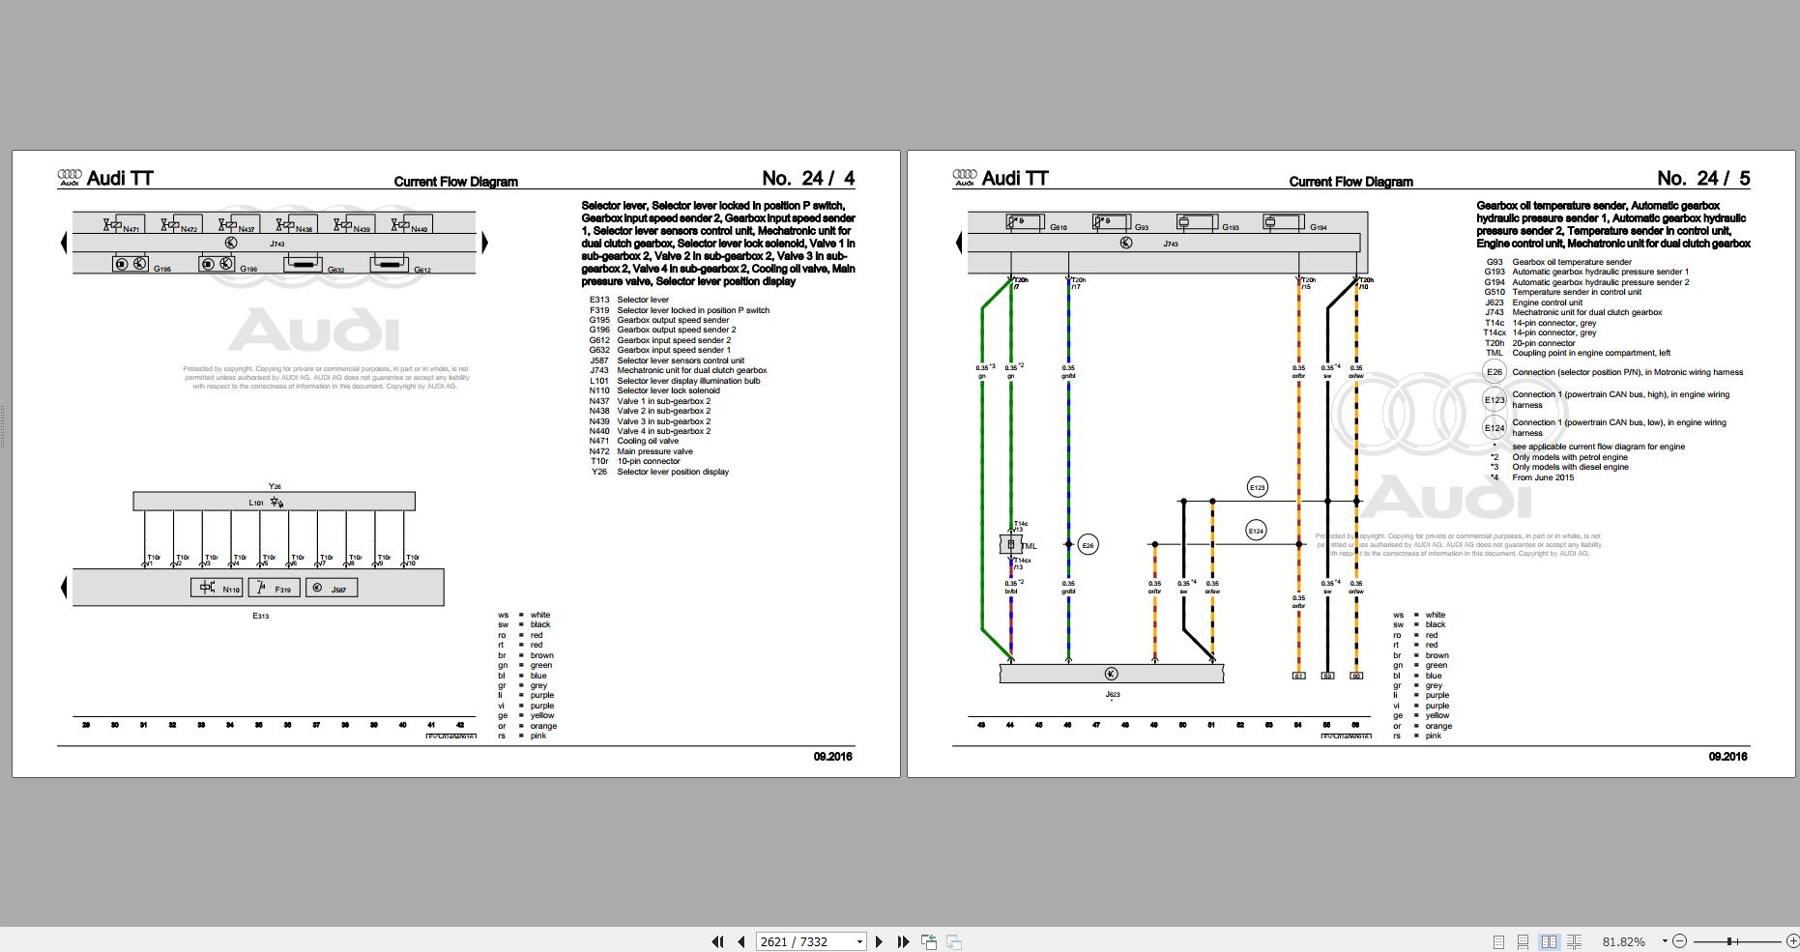Click 'Y26 Selector lever position display' row
Viewport: 1800px width, 952px height.
pos(659,472)
